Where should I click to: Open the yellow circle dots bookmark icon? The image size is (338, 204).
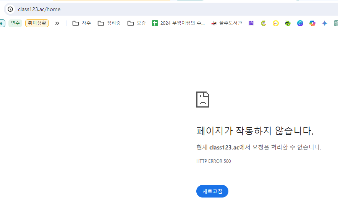pos(276,23)
